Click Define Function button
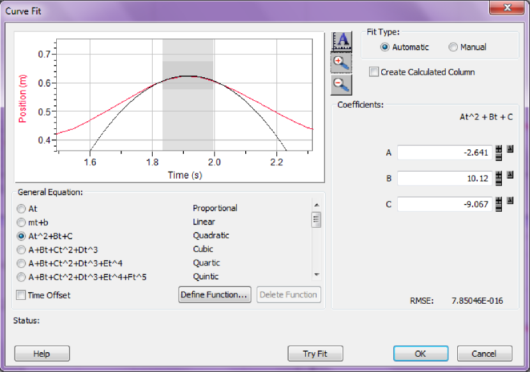Screen dimensions: 530x372 215,295
